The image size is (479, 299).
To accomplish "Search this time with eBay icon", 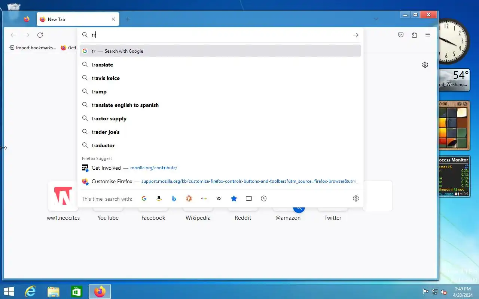I will (x=204, y=198).
